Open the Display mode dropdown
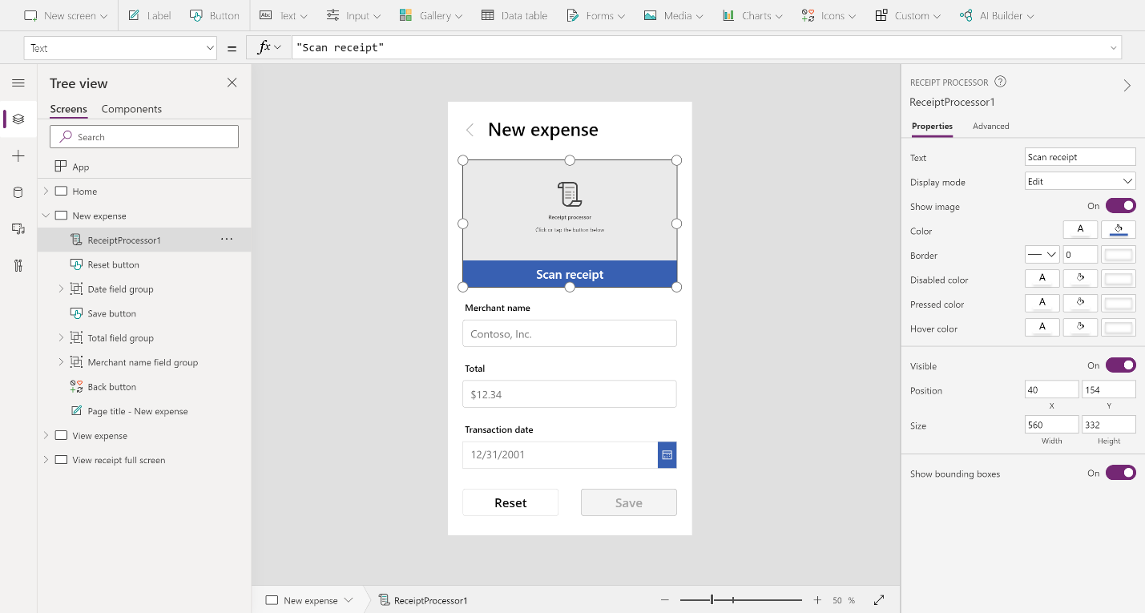The image size is (1145, 613). pyautogui.click(x=1079, y=180)
